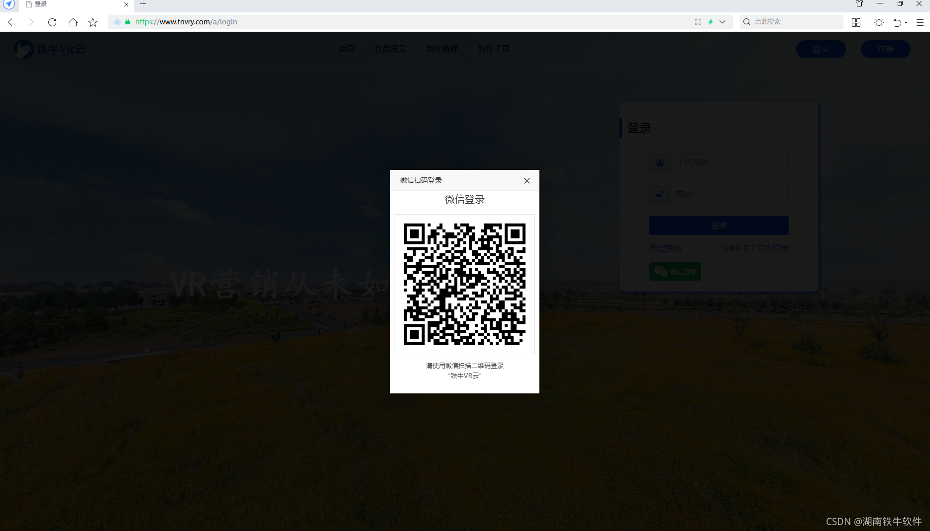930x531 pixels.
Task: Click the green lightning speed-mode icon
Action: click(x=711, y=22)
